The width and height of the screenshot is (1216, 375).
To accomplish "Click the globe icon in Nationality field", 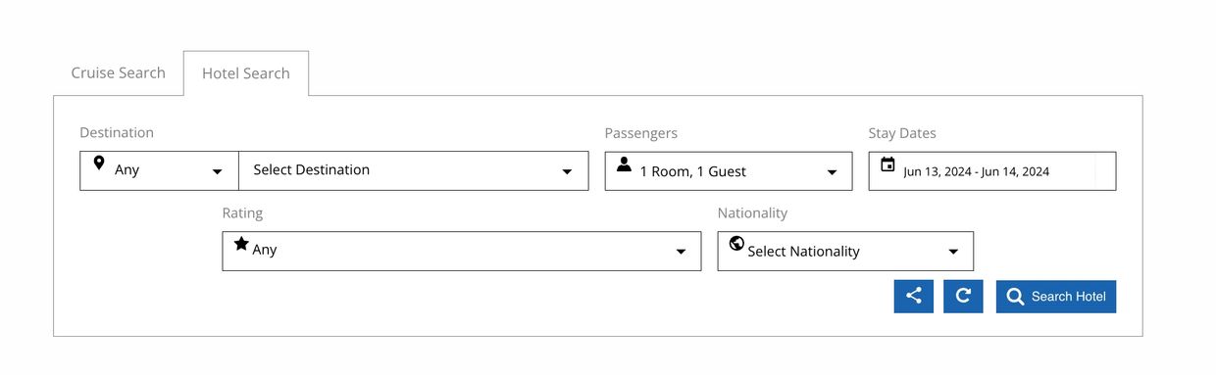I will click(736, 244).
